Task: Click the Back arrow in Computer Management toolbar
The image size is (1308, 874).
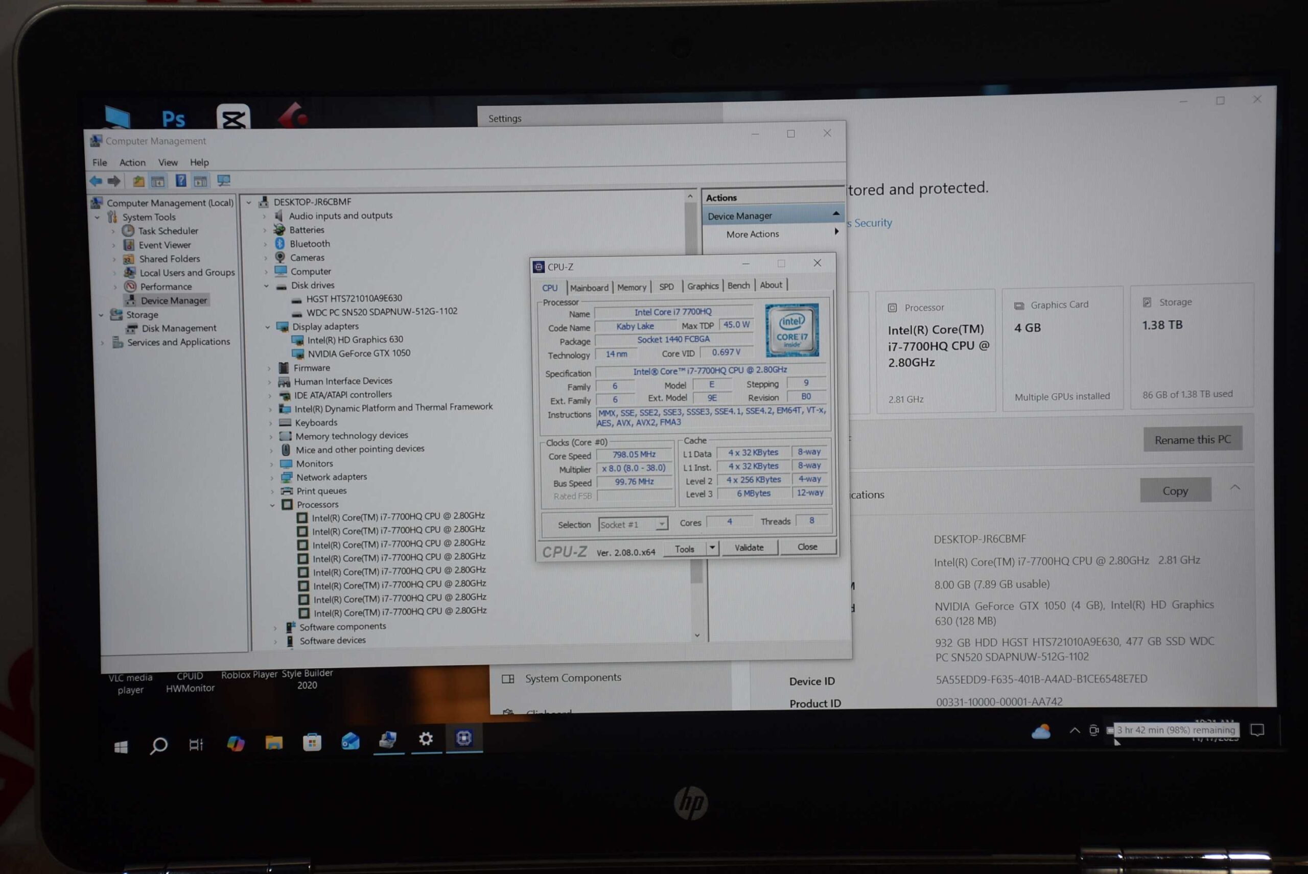Action: 96,181
